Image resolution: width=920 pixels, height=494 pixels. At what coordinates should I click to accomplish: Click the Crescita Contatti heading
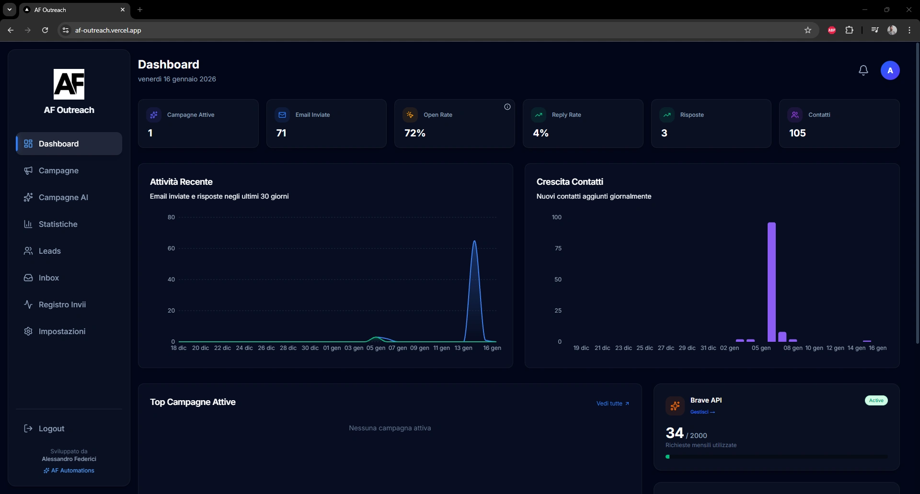(570, 182)
